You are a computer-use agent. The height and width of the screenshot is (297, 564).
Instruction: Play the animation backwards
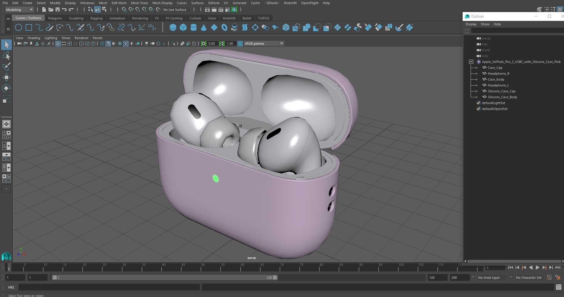point(531,268)
